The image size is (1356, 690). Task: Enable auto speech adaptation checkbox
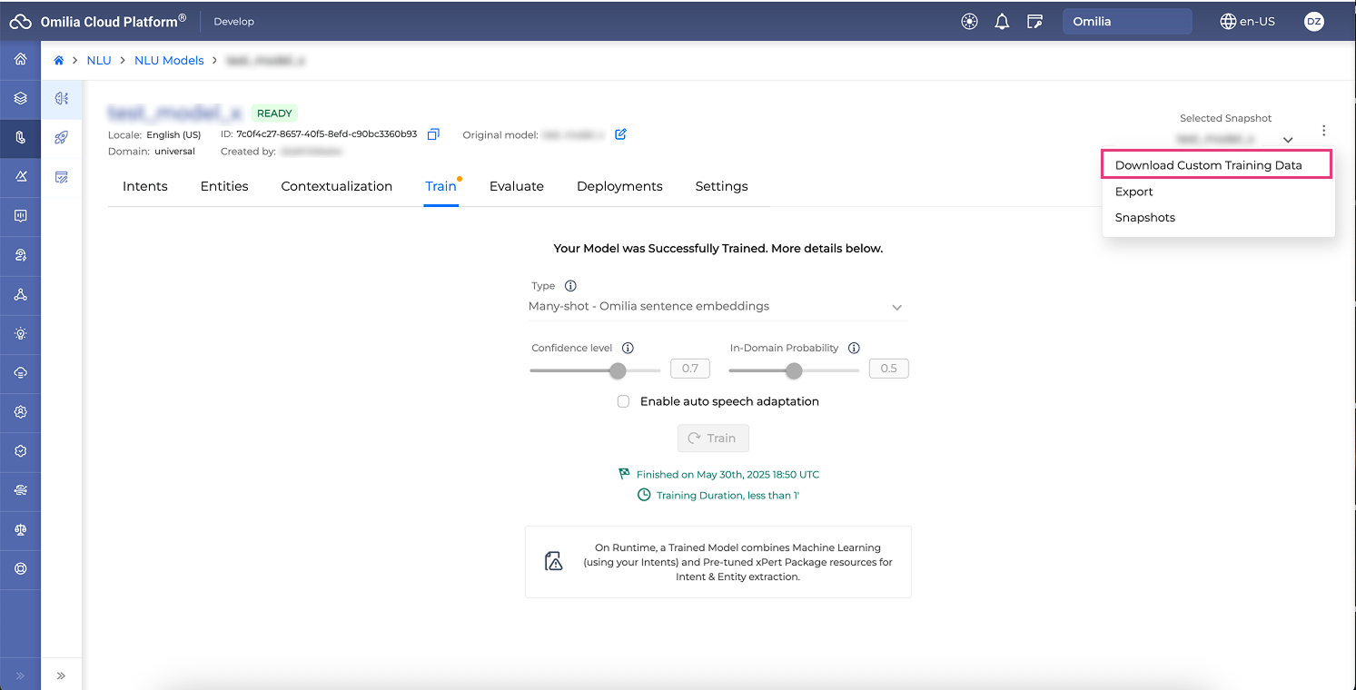pyautogui.click(x=623, y=401)
